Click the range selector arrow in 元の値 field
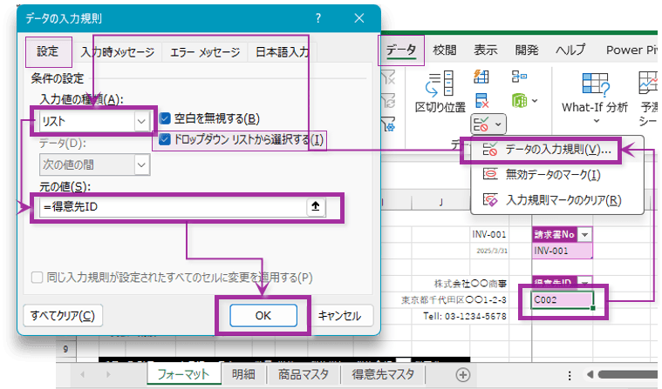Screen dimensions: 662x389 316,206
